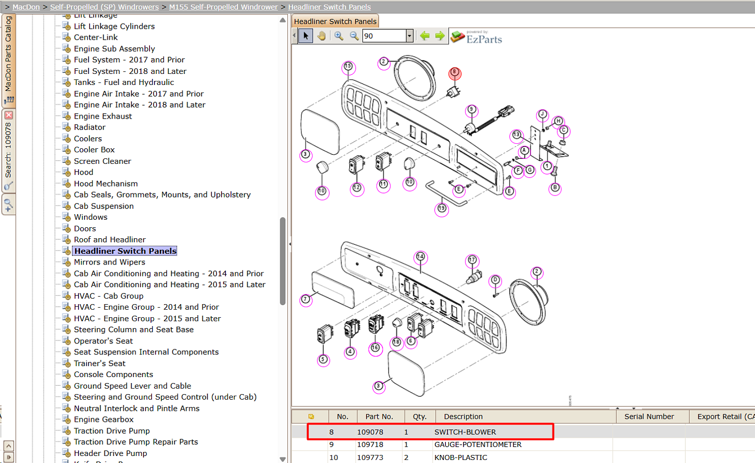This screenshot has height=463, width=755.
Task: Collapse the diagram toolbar with left arrow
Action: click(294, 36)
